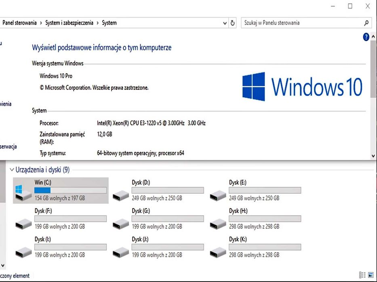
Task: Open the Dysk (G:) drive icon
Action: coord(121,224)
